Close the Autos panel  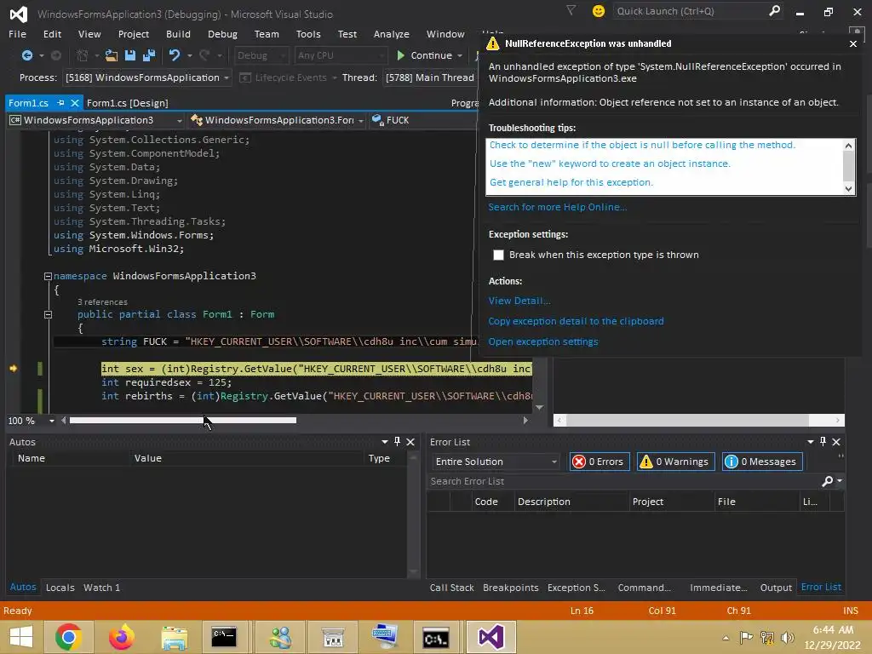410,442
